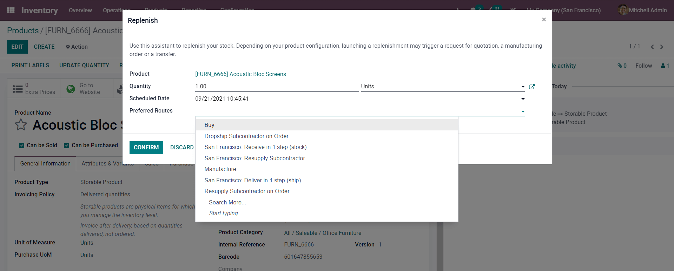674x271 pixels.
Task: Select Buy route option
Action: [327, 125]
